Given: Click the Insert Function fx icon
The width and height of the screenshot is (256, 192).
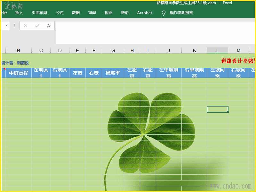Looking at the screenshot, I should (x=49, y=26).
